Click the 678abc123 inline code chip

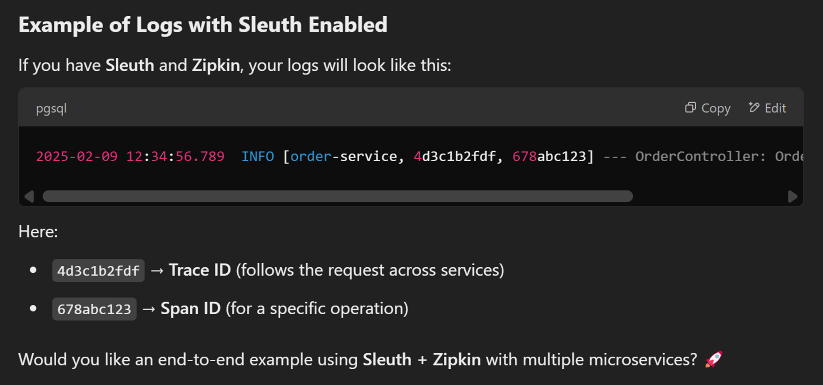[94, 309]
